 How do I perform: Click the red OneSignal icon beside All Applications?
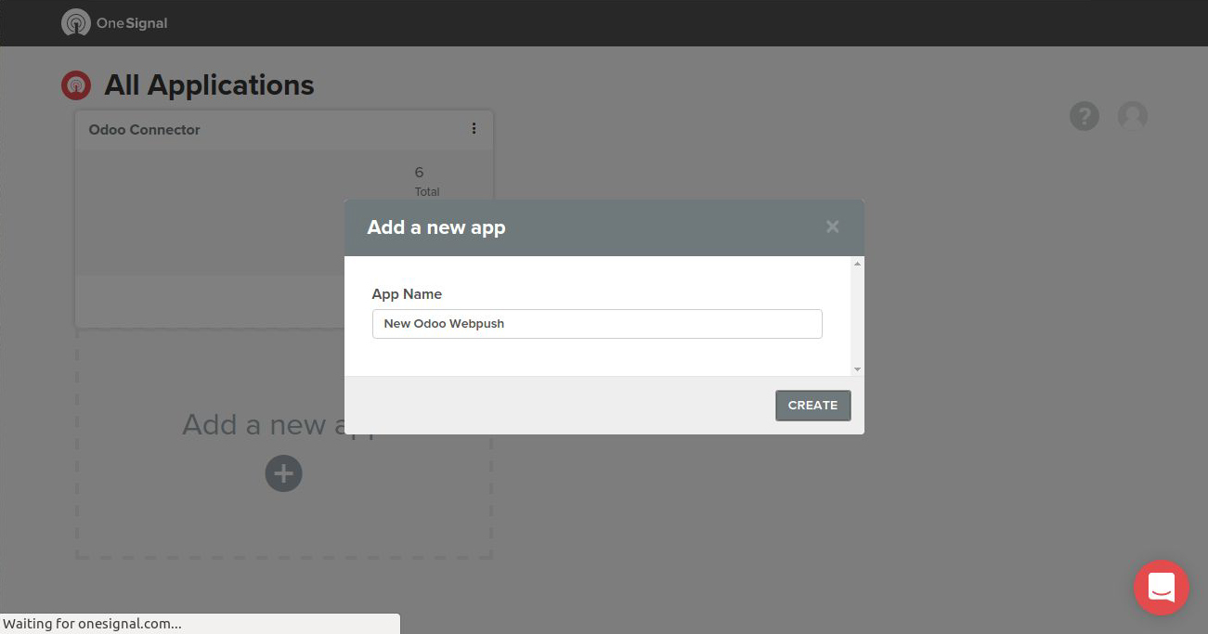tap(76, 86)
